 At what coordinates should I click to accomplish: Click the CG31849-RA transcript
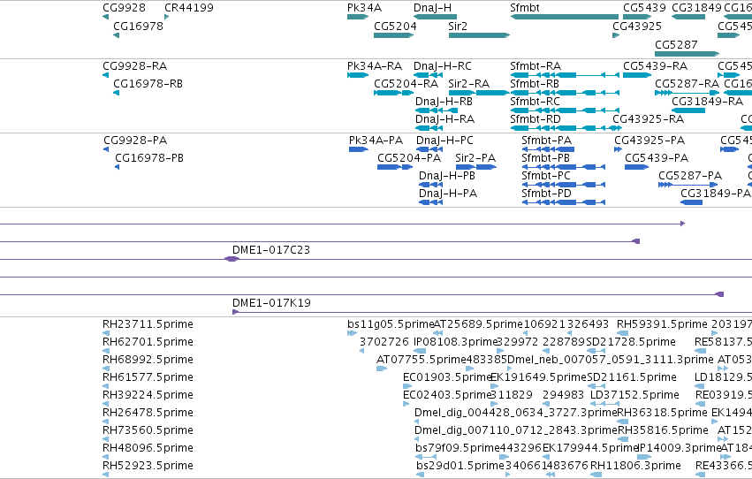pos(688,110)
